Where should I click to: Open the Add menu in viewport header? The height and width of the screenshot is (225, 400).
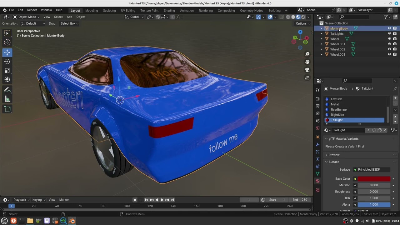click(x=69, y=17)
